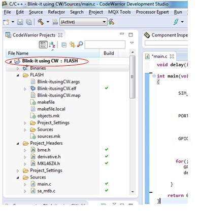Toggle the build checkmark for sa_mtb.c
The image size is (200, 215).
coord(107,190)
